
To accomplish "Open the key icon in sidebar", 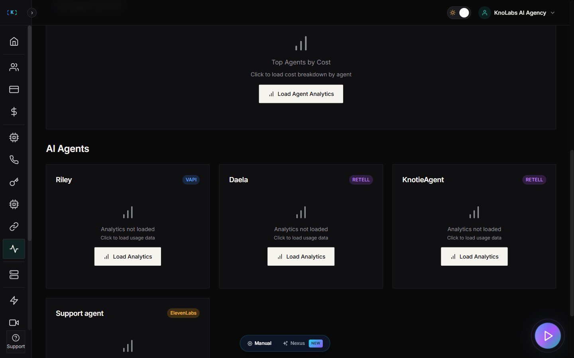I will pyautogui.click(x=14, y=182).
